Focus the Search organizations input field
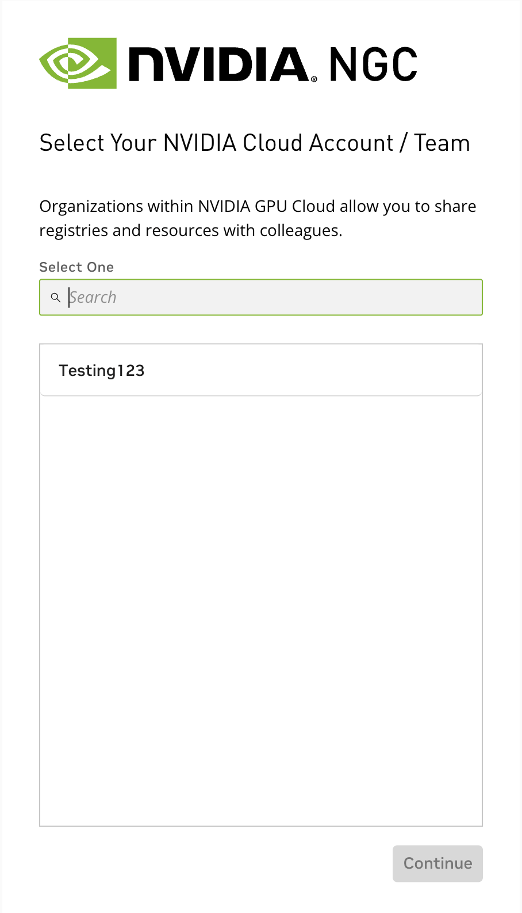This screenshot has width=522, height=913. pos(270,298)
